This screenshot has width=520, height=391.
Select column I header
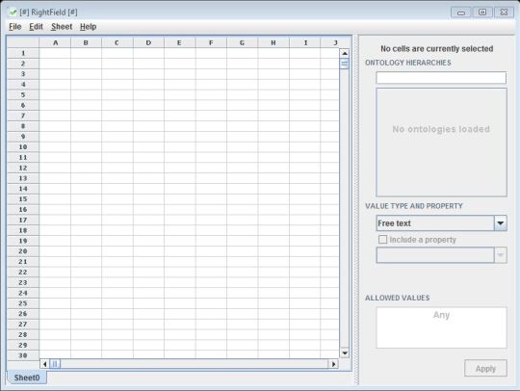tap(304, 42)
